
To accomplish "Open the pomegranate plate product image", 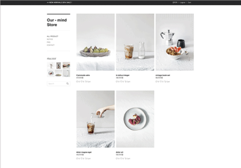I will 135,119.
